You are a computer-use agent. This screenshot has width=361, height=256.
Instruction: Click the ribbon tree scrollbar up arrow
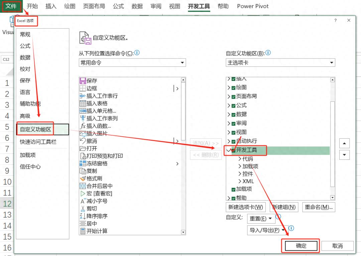(x=333, y=80)
